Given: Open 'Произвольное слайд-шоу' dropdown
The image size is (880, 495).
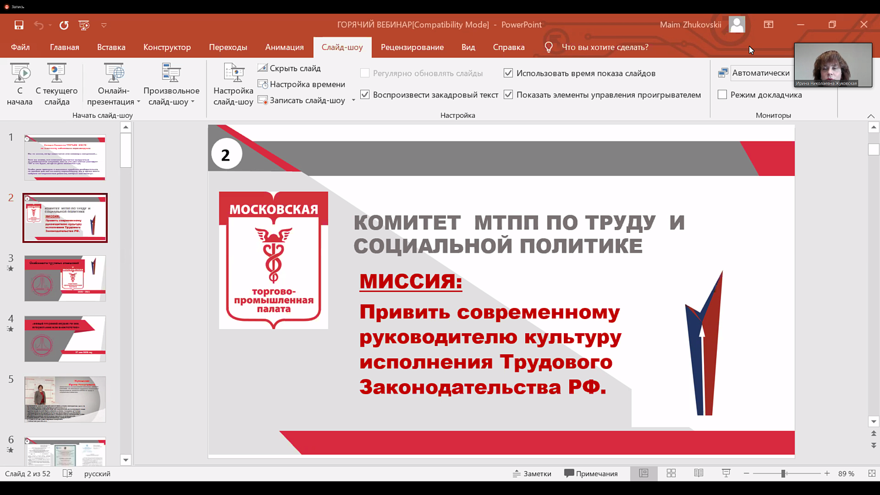Looking at the screenshot, I should [x=171, y=85].
